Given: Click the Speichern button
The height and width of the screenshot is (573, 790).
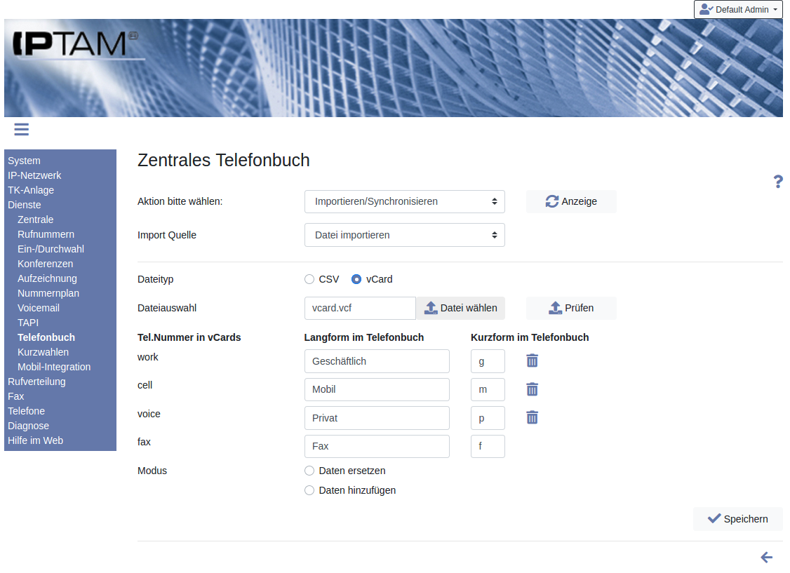Looking at the screenshot, I should tap(737, 519).
